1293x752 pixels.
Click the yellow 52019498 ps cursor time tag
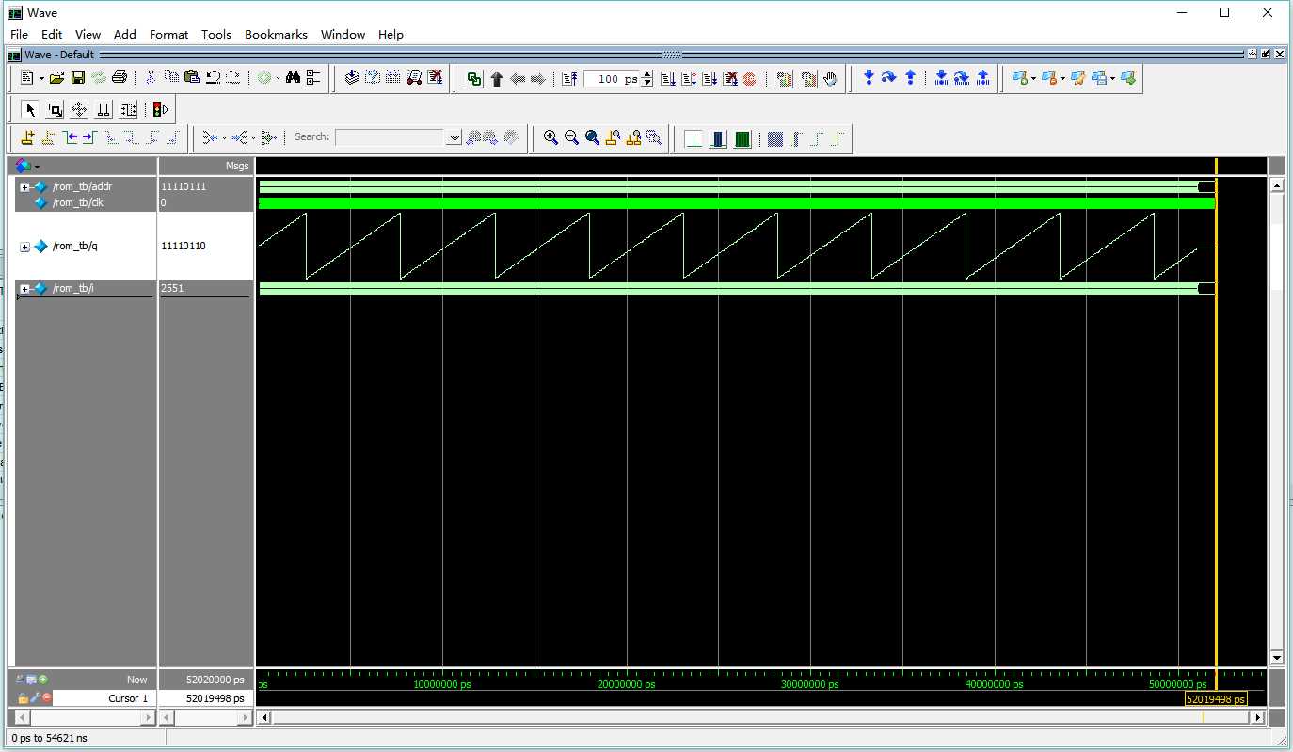1216,699
